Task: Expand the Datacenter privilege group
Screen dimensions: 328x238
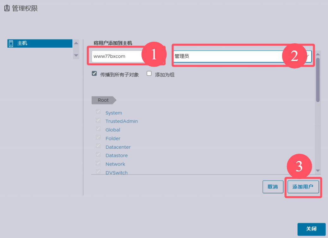Action: 118,147
